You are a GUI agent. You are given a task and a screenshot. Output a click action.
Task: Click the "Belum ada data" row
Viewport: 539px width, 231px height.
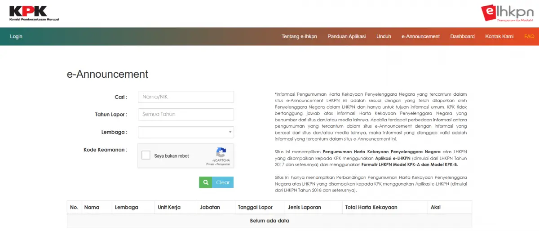click(x=269, y=221)
